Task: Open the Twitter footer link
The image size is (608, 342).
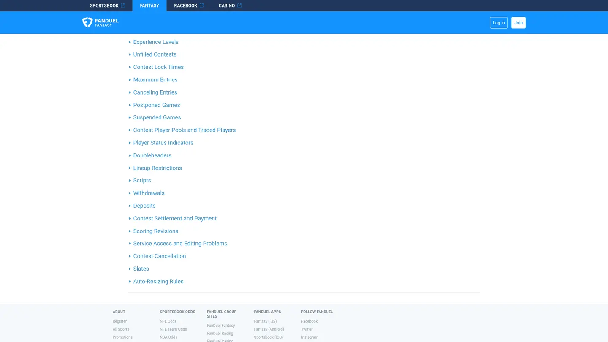Action: [307, 329]
